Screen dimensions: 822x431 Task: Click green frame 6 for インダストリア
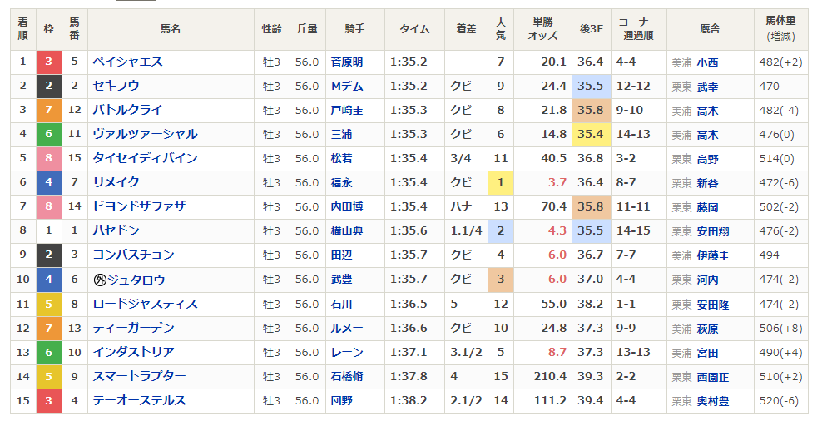pyautogui.click(x=49, y=352)
